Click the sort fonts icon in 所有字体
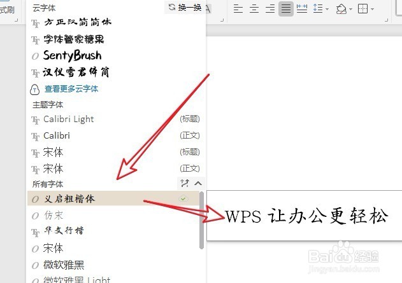 point(184,183)
